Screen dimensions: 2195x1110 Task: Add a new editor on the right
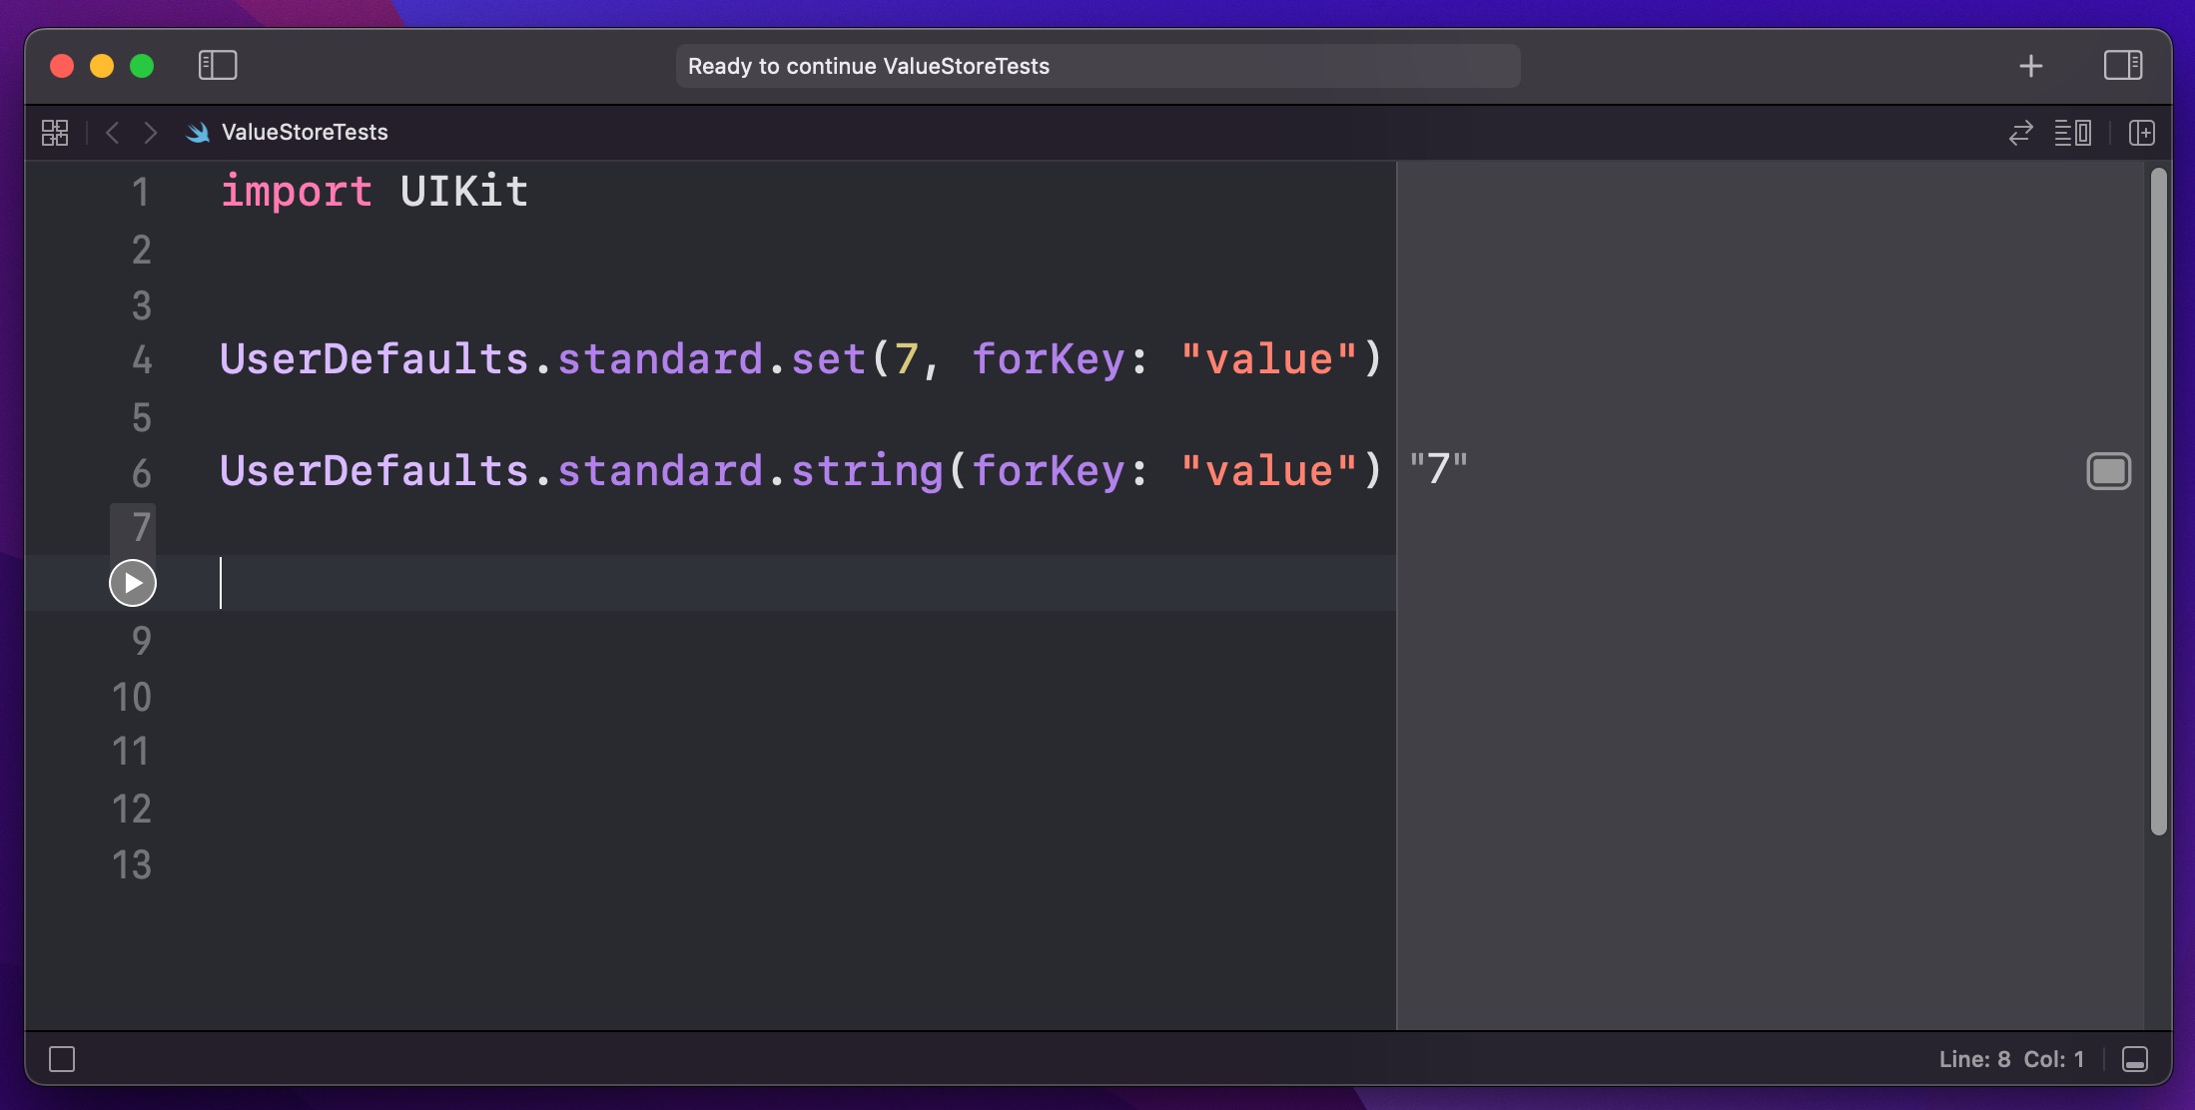click(2141, 132)
